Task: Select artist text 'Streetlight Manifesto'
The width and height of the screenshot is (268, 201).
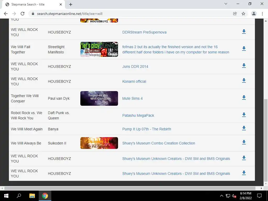Action: pyautogui.click(x=56, y=49)
